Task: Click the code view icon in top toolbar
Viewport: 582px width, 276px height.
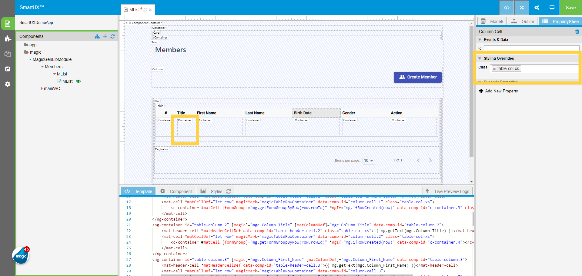Action: pos(506,8)
